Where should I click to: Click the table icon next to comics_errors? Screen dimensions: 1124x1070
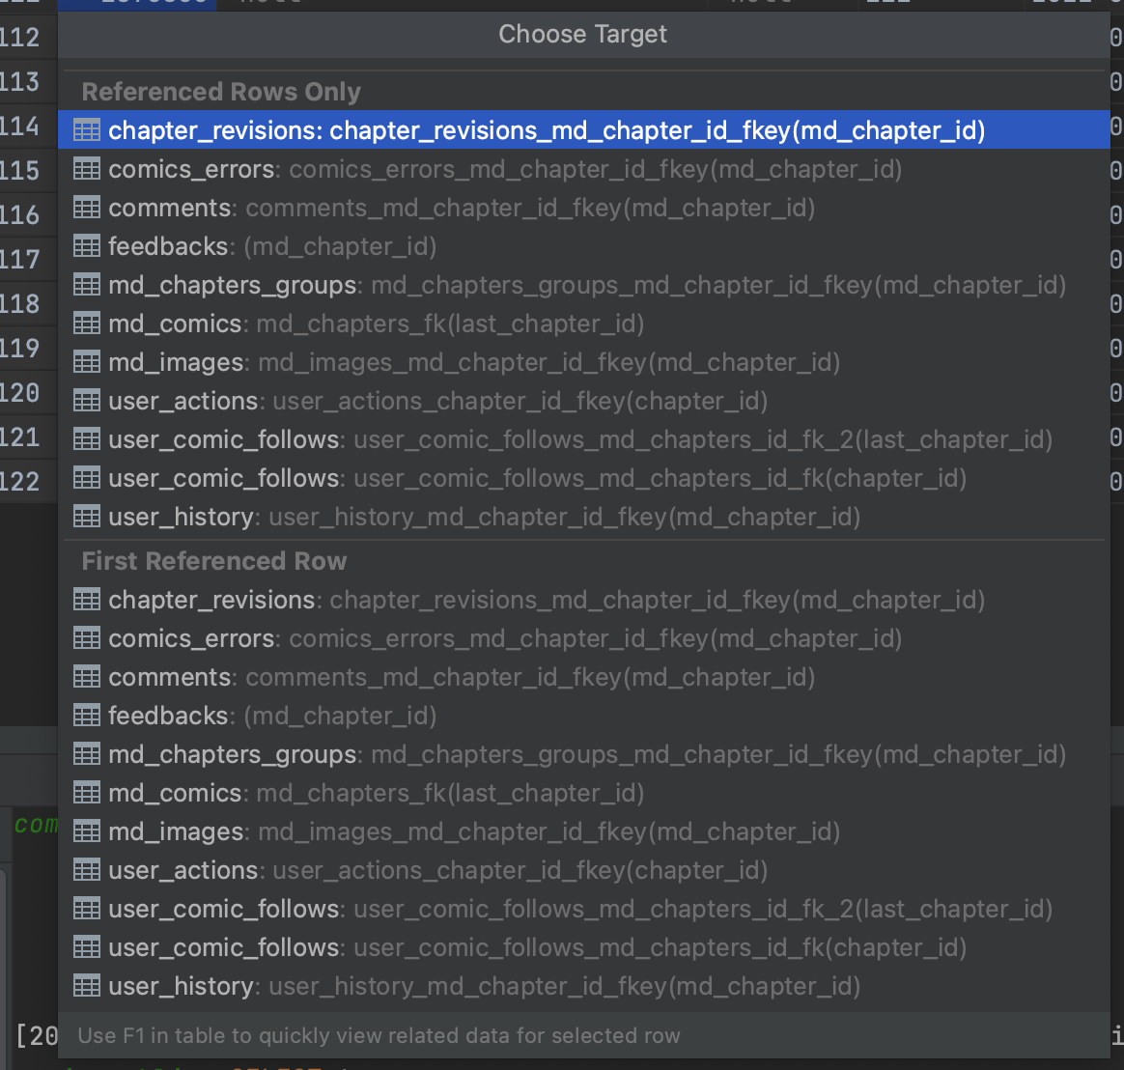pyautogui.click(x=86, y=168)
